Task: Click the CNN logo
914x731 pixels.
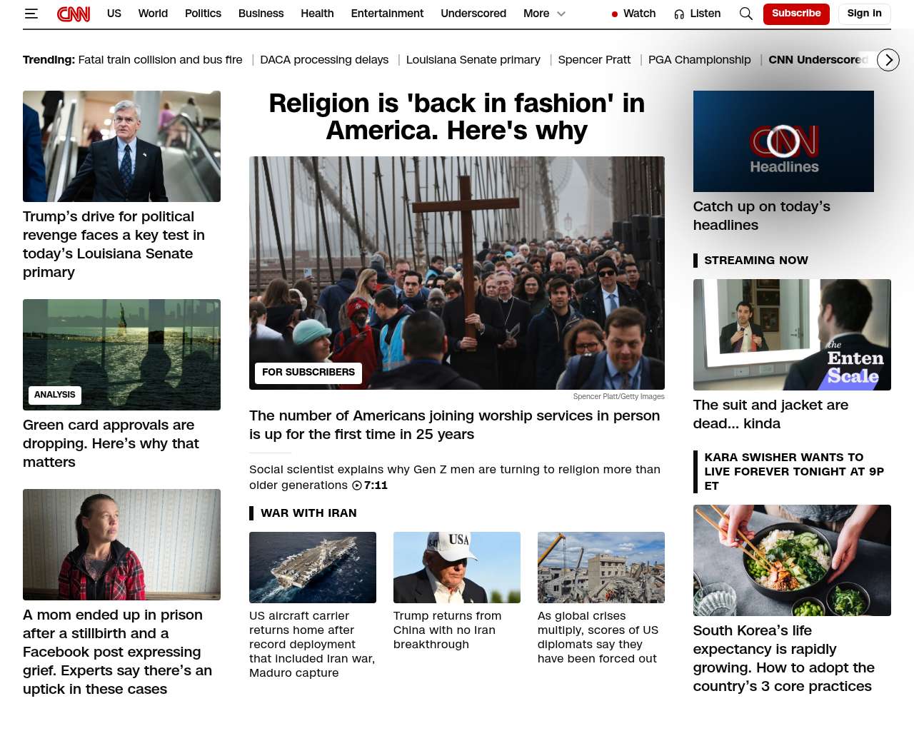Action: tap(74, 14)
